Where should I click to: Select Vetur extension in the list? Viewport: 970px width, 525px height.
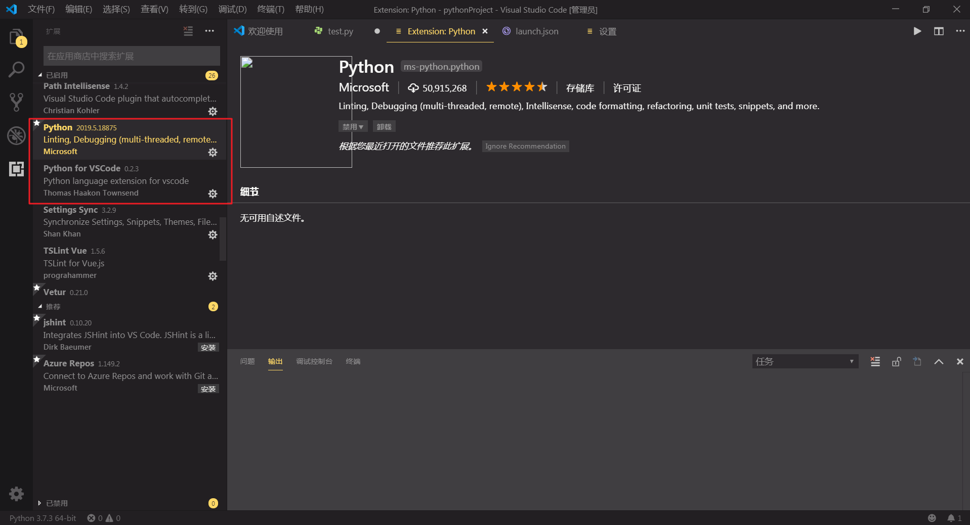(x=130, y=292)
